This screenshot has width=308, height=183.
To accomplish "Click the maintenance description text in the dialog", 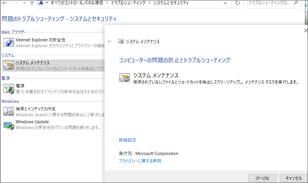I will click(216, 82).
